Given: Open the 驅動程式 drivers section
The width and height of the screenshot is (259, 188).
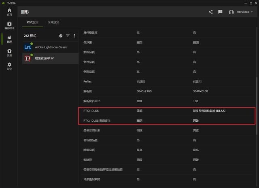Looking at the screenshot, I should coord(9,25).
